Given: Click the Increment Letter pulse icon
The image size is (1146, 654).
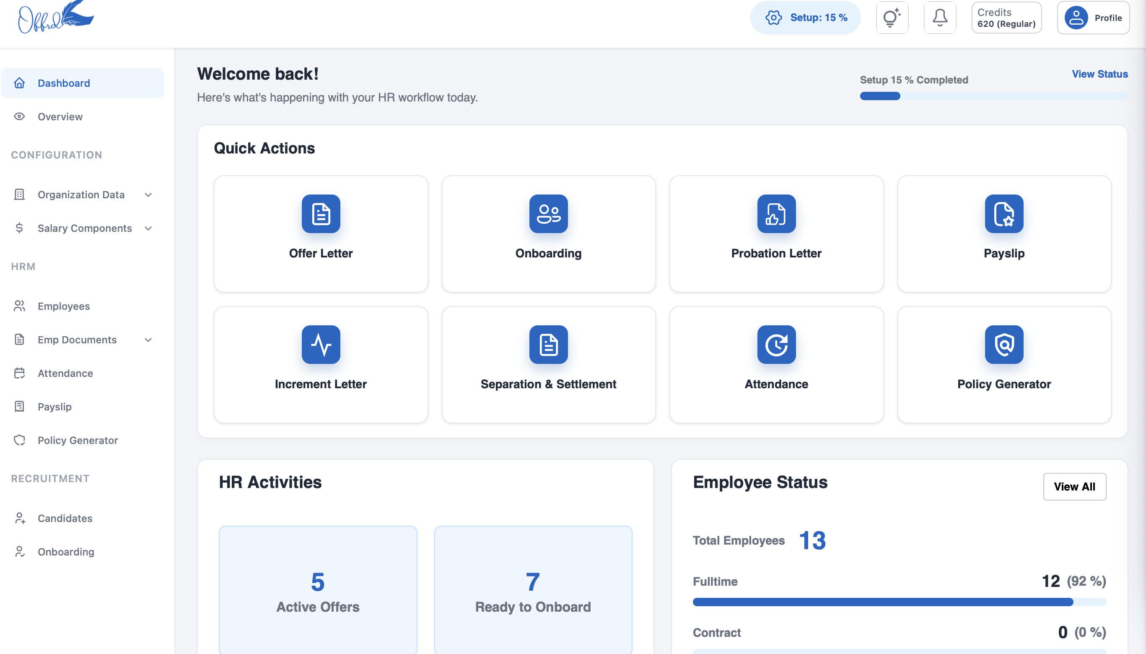Looking at the screenshot, I should tap(321, 345).
